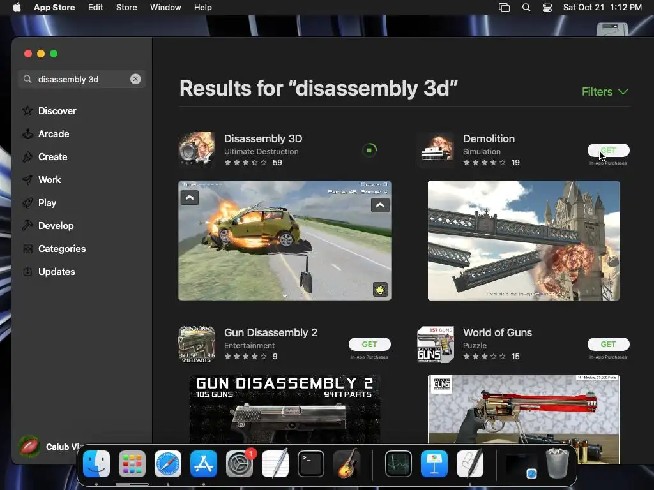Open Finder from the Dock

pyautogui.click(x=96, y=464)
